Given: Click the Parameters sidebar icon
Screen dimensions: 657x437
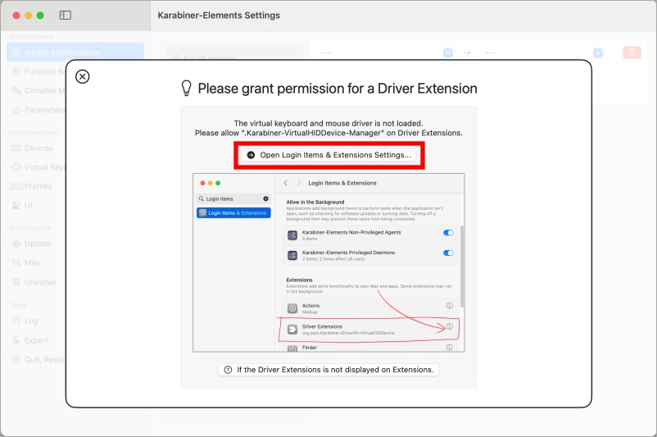Looking at the screenshot, I should tap(16, 110).
